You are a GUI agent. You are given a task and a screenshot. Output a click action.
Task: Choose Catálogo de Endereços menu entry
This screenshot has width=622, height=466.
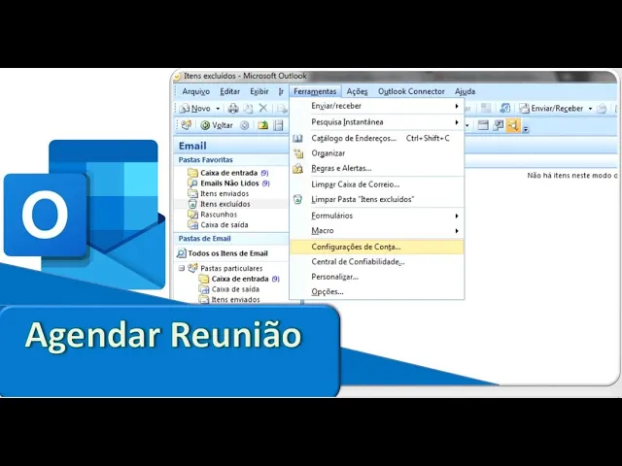click(377, 138)
